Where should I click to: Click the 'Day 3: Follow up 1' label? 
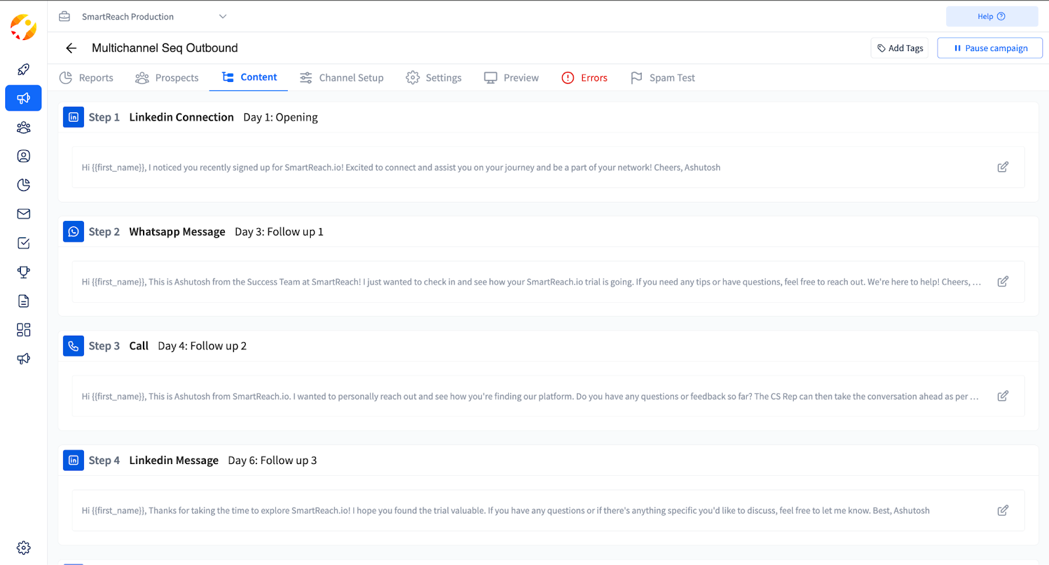tap(279, 232)
